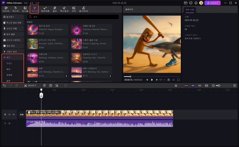Open the 텍스트 (Text) tab
The image size is (239, 147).
coord(15,9)
